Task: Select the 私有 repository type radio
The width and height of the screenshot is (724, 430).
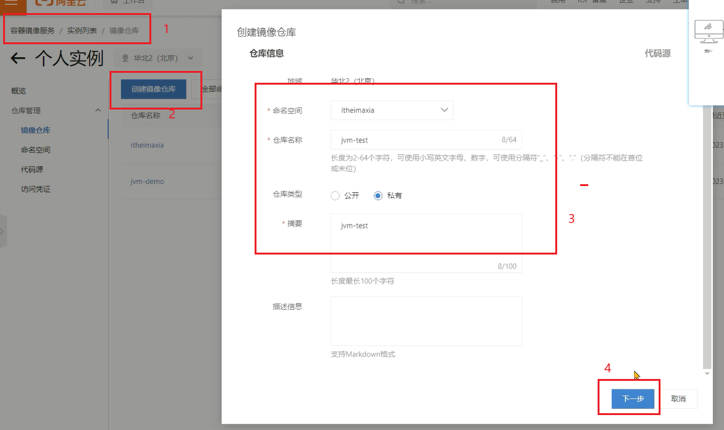Action: coord(378,195)
